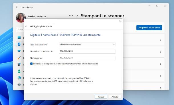Open the Personalization brush sidebar icon
Viewport: 174px width, 105px height.
coord(19,58)
